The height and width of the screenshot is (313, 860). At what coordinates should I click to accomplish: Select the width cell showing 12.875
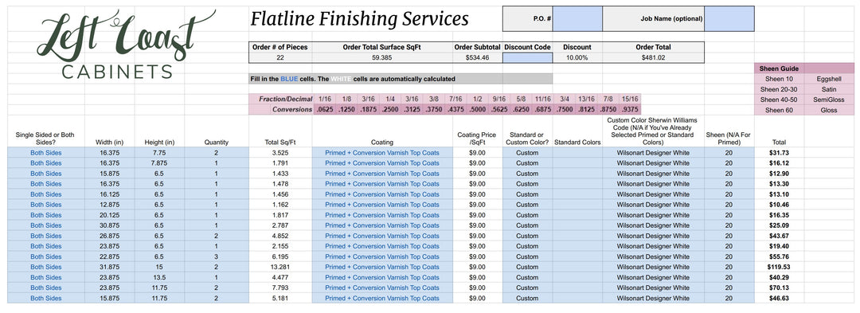pos(110,205)
